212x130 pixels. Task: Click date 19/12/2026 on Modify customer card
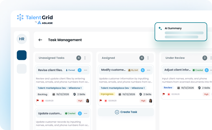tap(127, 94)
